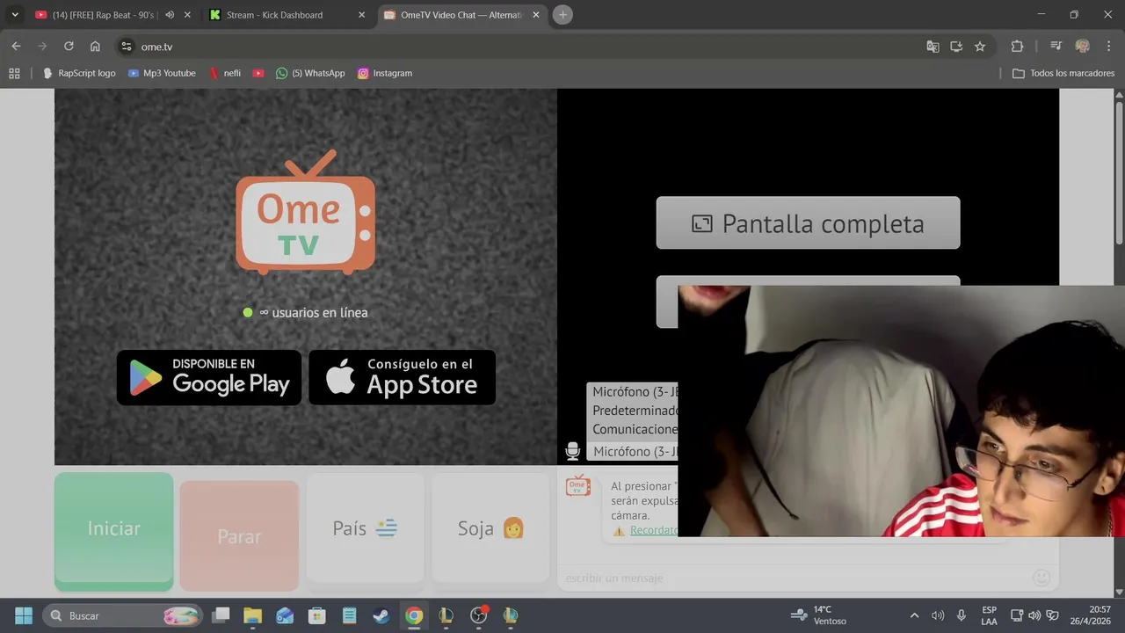Open the Chrome three-dot menu
The height and width of the screenshot is (633, 1125).
[1108, 47]
